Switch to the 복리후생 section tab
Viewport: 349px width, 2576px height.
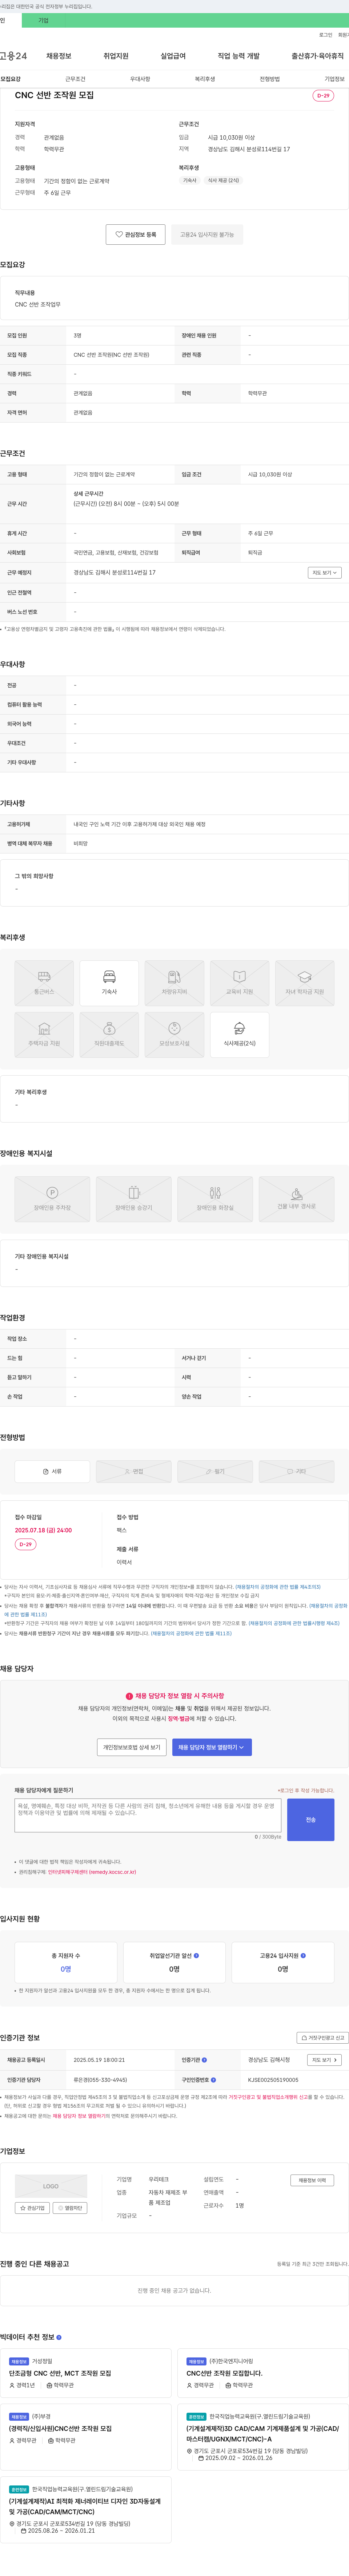pos(205,79)
